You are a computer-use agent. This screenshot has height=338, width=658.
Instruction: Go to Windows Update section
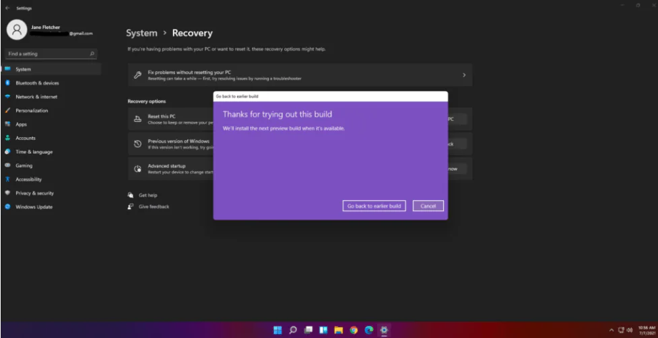[x=34, y=207]
